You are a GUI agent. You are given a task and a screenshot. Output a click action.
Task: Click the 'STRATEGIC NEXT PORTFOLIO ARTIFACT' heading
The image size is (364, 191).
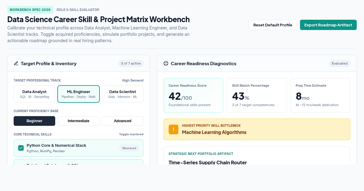(201, 154)
